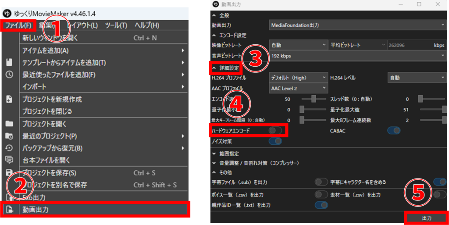Enable ボイス一覧（.csv）を出力 toggle
The height and width of the screenshot is (225, 449).
(x=321, y=195)
